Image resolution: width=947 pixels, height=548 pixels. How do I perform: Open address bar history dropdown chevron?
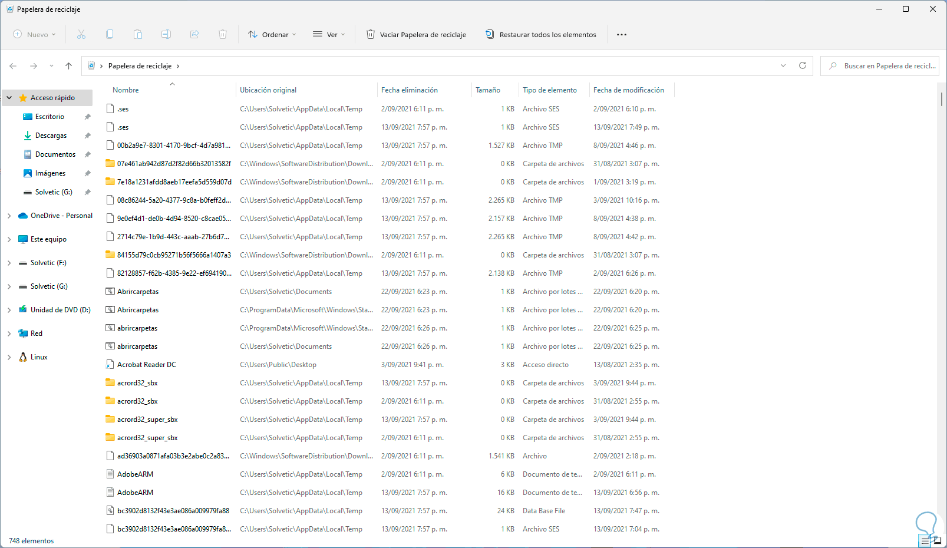point(783,65)
